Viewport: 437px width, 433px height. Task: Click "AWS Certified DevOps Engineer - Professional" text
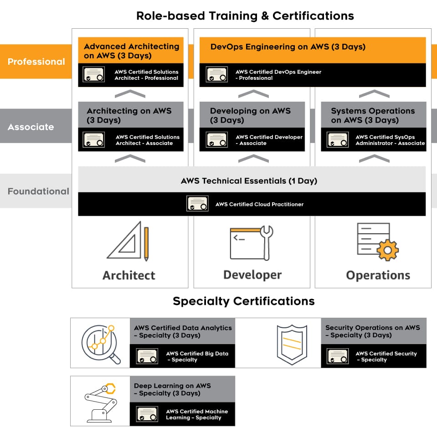[x=278, y=75]
